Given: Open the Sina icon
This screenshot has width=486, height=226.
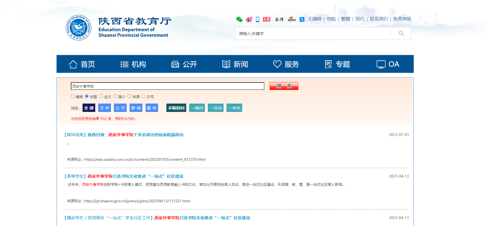Looking at the screenshot, I should click(x=292, y=19).
